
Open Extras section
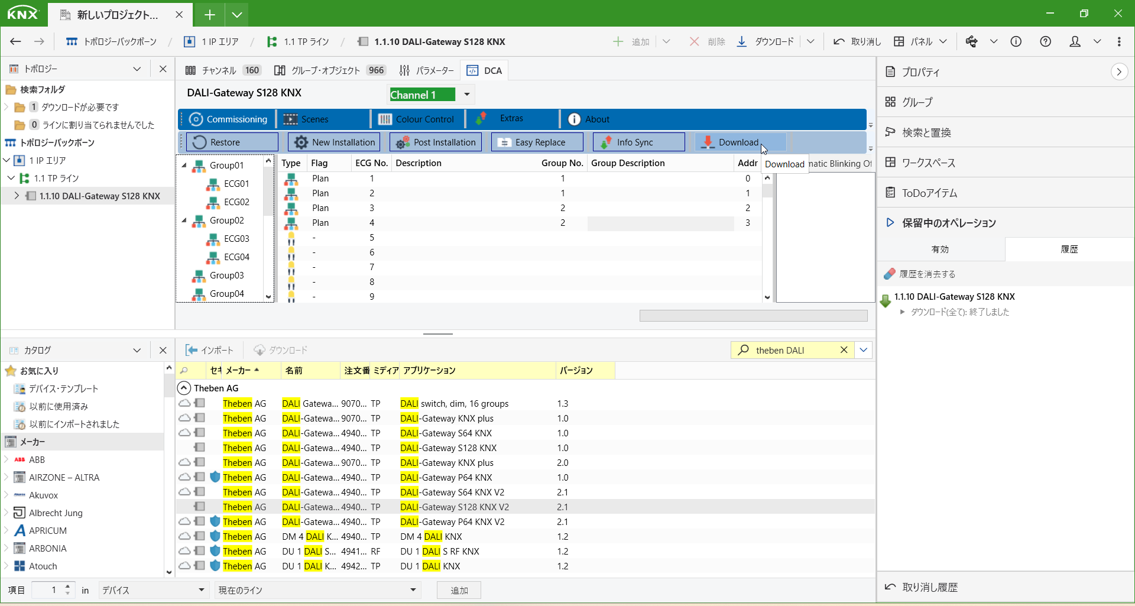pos(512,119)
